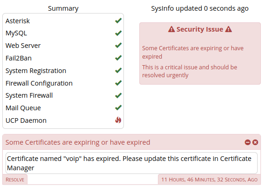Click the Firewall Configuration checkmark icon
The width and height of the screenshot is (266, 187).
point(118,83)
